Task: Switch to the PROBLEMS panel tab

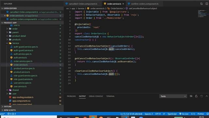Action: [71, 96]
